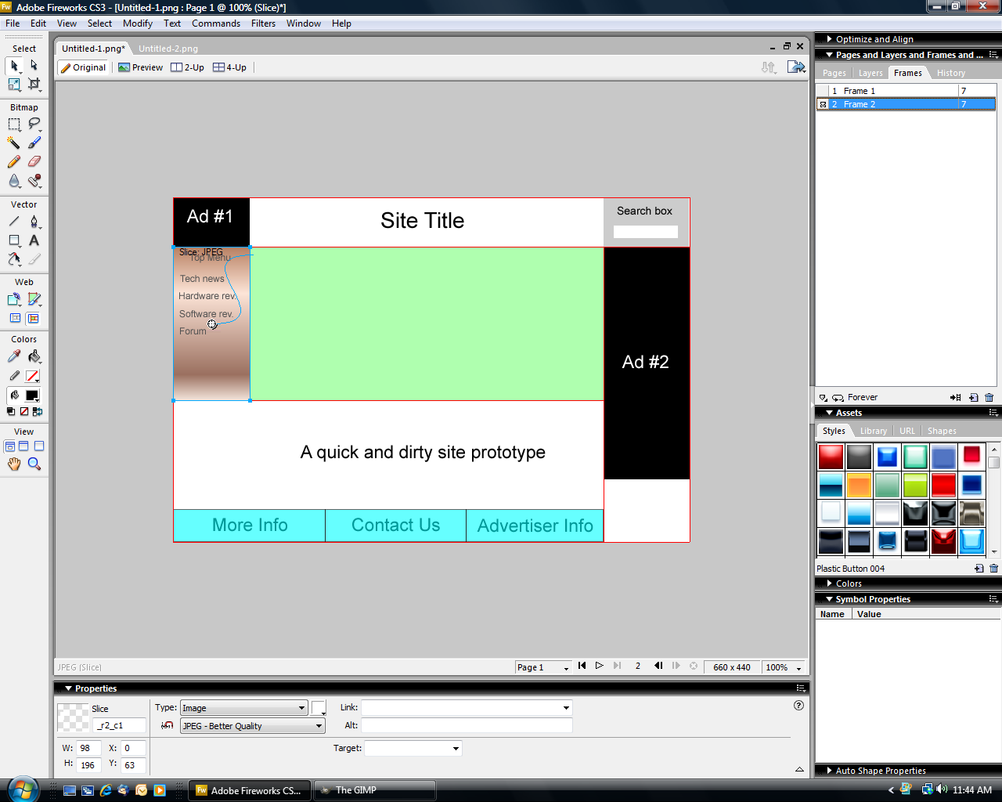
Task: Select the Hand tool
Action: 14,464
